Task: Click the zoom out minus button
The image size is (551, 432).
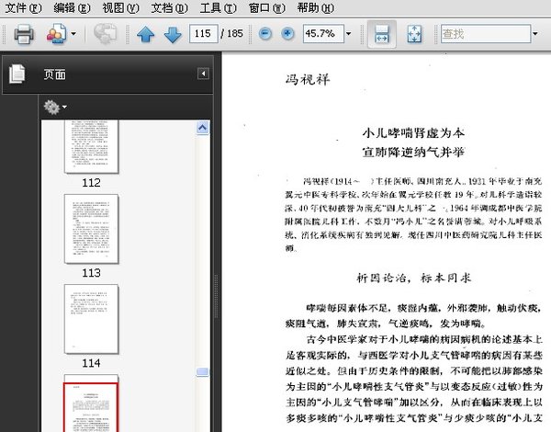Action: (x=265, y=34)
